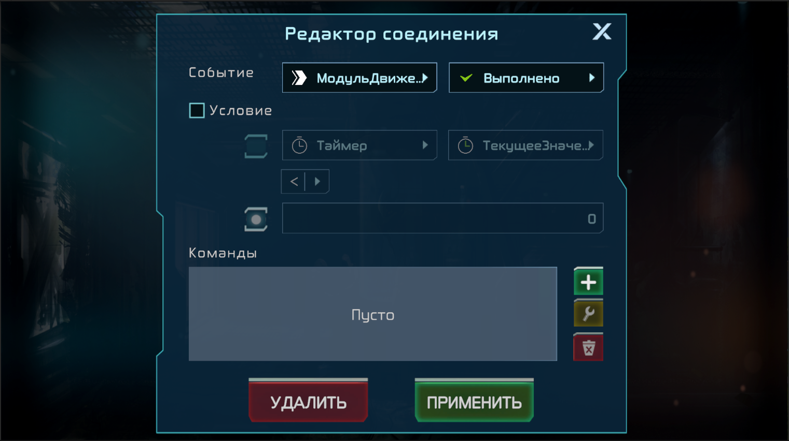
Task: Enable the Условие checkbox
Action: 197,110
